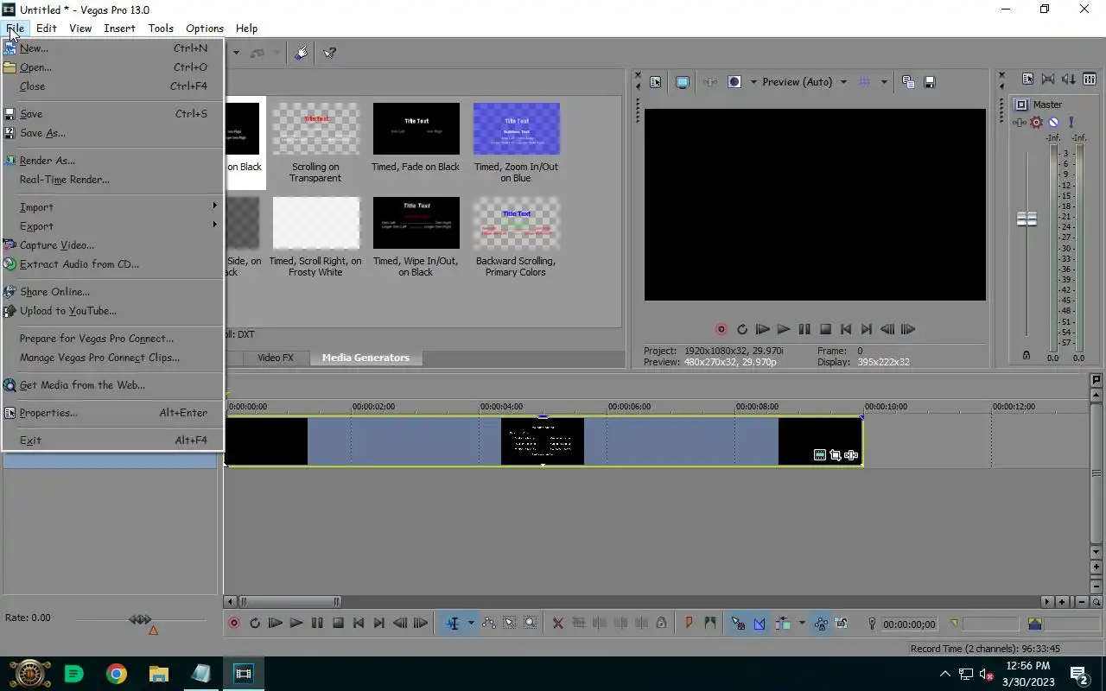Start recording from the timeline transport bar
The width and height of the screenshot is (1106, 691).
(x=233, y=623)
